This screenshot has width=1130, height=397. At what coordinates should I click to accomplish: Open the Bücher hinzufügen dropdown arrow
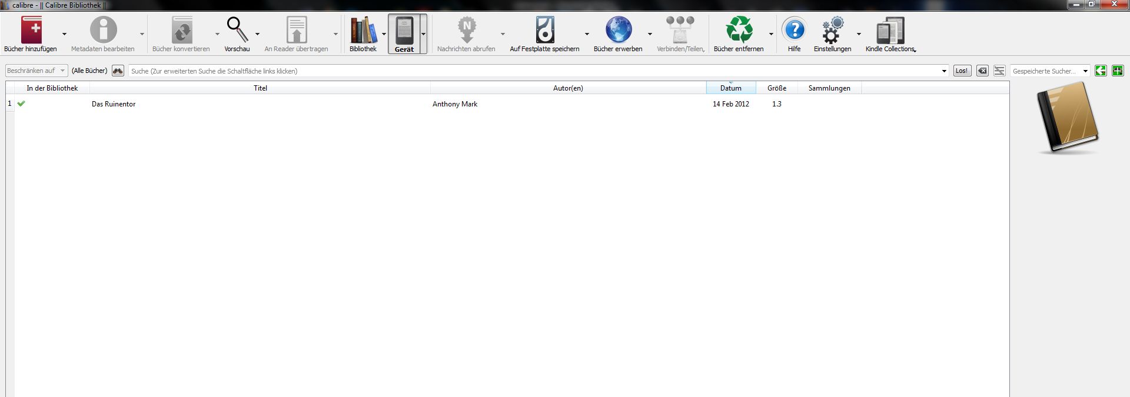64,34
